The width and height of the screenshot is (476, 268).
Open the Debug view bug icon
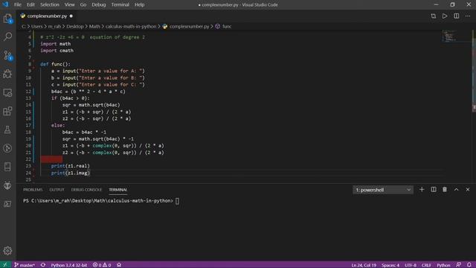tap(7, 74)
